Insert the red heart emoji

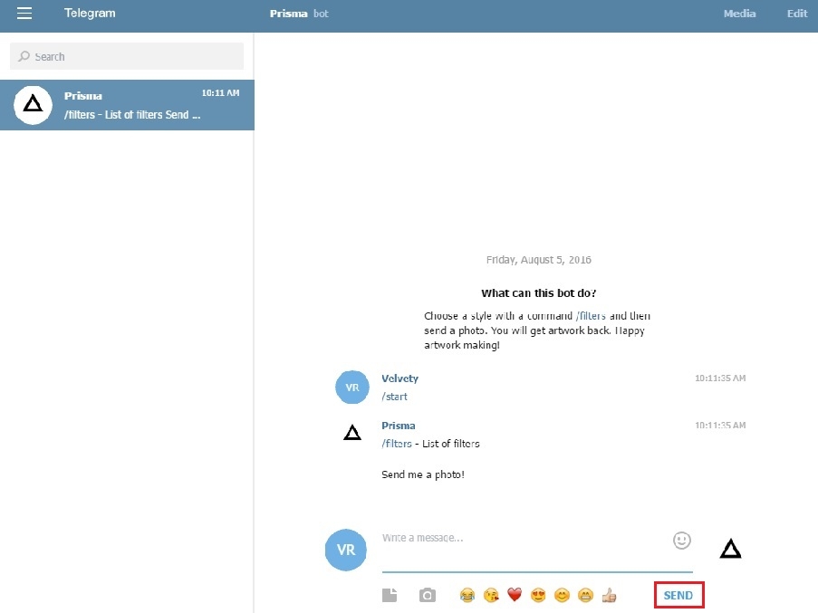point(515,595)
